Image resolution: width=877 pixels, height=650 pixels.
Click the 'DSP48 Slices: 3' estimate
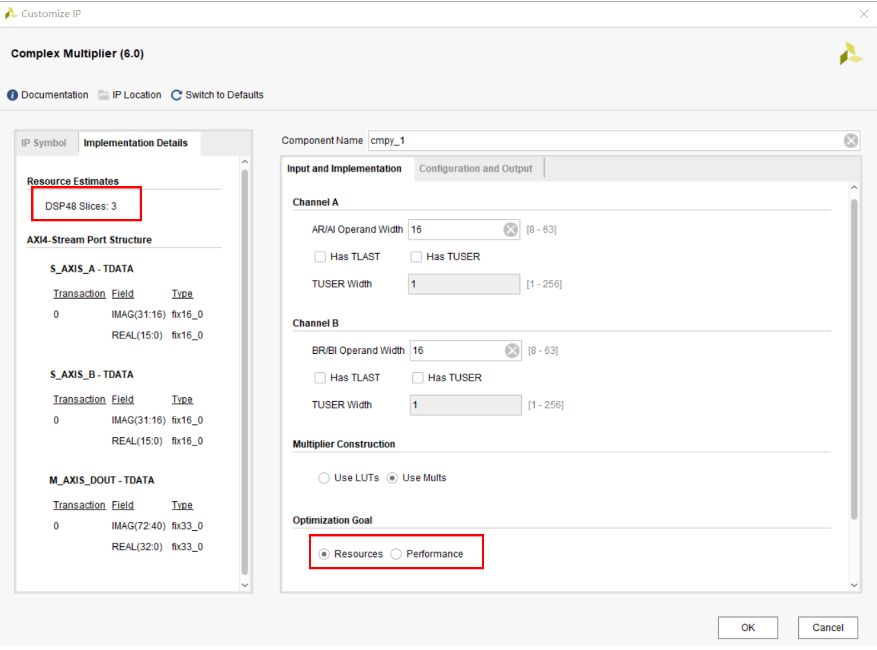coord(81,206)
